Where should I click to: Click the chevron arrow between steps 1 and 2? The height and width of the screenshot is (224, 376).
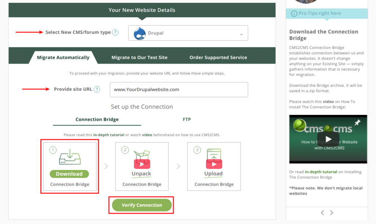(x=106, y=166)
